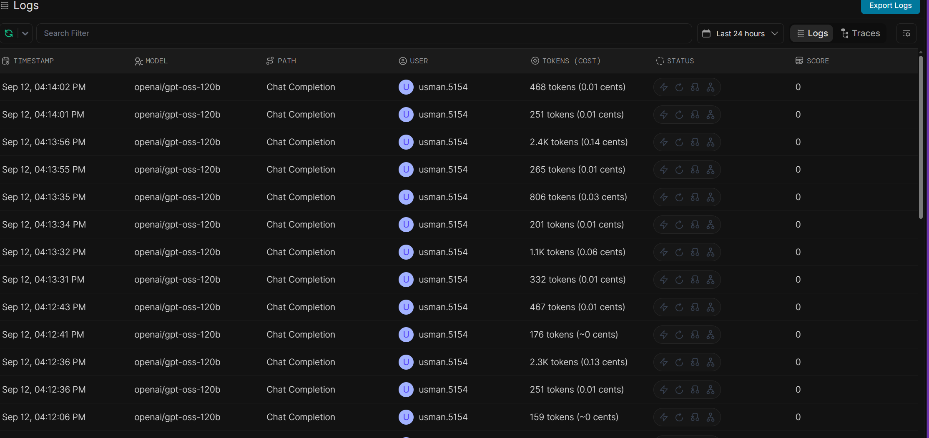Click the 2.3K tokens (0.13 cents) cell
This screenshot has height=438, width=929.
[579, 362]
